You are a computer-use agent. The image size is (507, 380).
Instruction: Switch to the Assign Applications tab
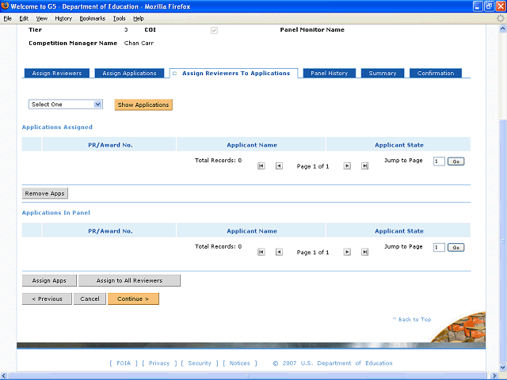click(129, 73)
